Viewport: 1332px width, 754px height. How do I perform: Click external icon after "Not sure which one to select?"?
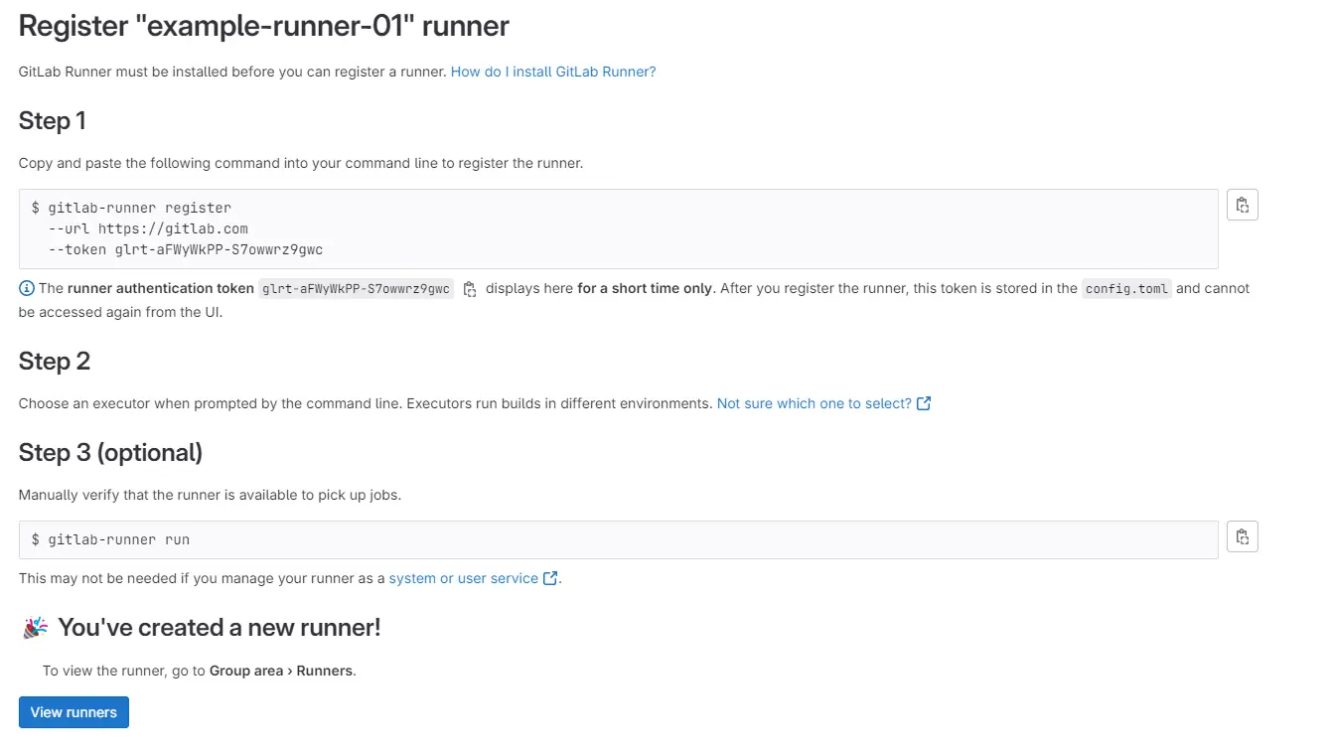924,403
